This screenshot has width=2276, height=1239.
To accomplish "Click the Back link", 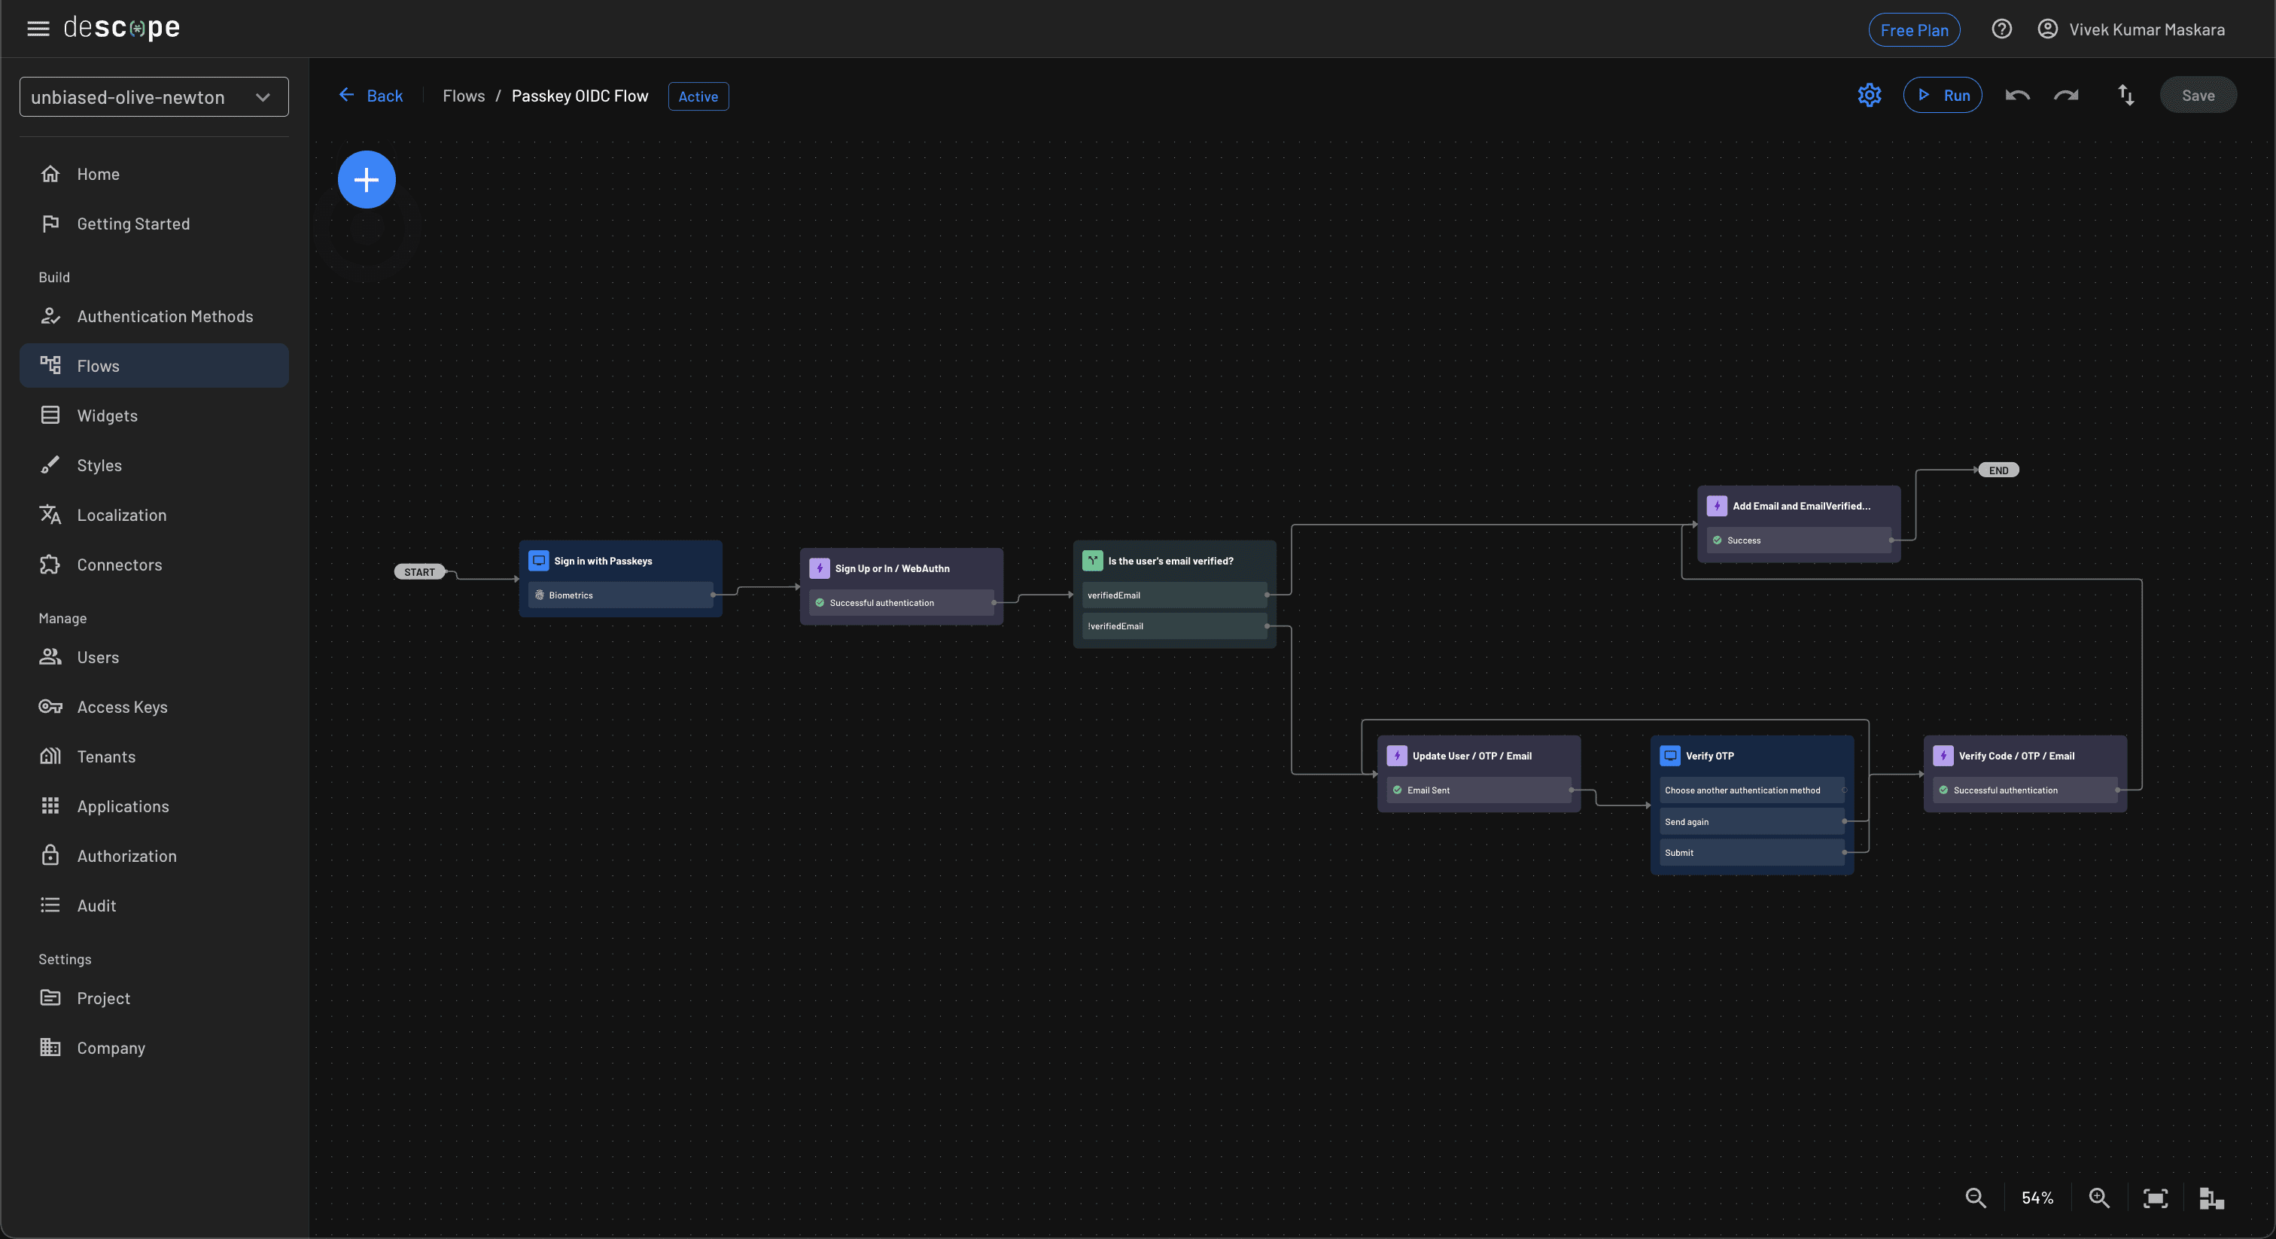I will pos(370,96).
